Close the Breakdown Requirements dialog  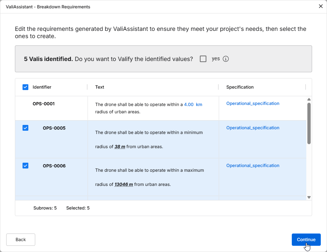[320, 6]
